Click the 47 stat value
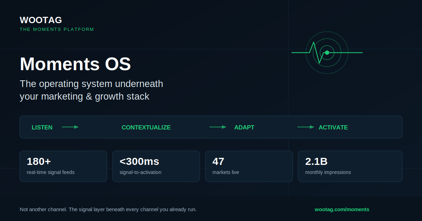This screenshot has width=422, height=221. 218,161
